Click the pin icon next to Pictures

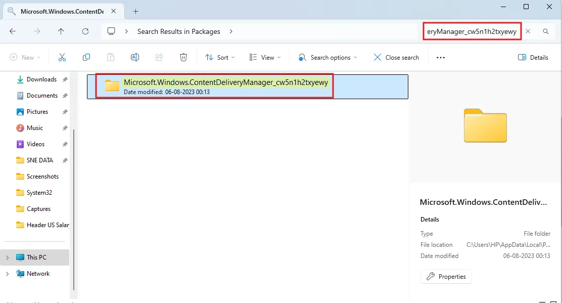tap(65, 112)
